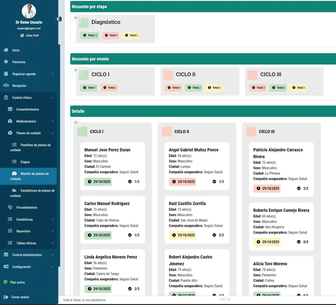
Task: Click Angel Gabriel Muñoz Ponce red date badge
Action: click(182, 182)
